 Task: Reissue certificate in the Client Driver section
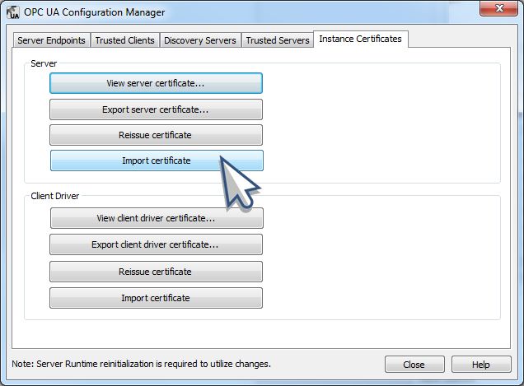(156, 272)
